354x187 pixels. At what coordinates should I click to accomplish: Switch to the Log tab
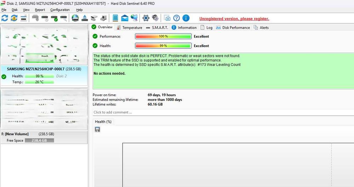[207, 28]
